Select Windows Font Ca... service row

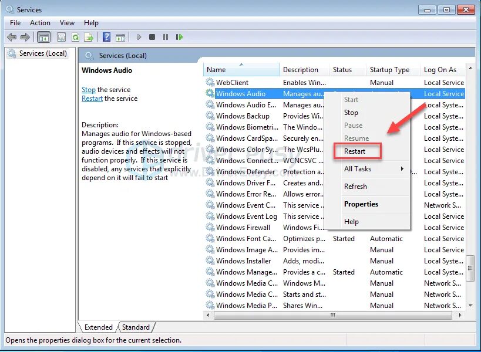(x=335, y=239)
